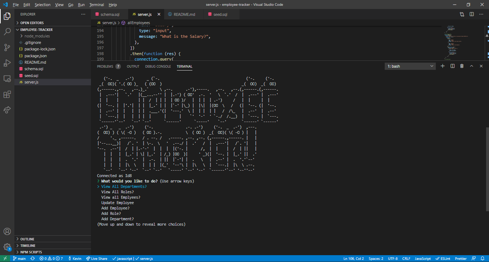Click the allEmployees breadcrumb

(x=136, y=23)
